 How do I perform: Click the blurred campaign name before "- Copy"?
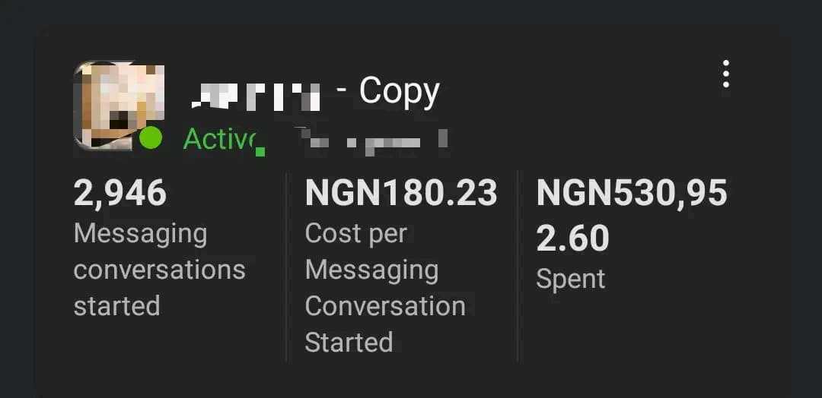point(255,95)
